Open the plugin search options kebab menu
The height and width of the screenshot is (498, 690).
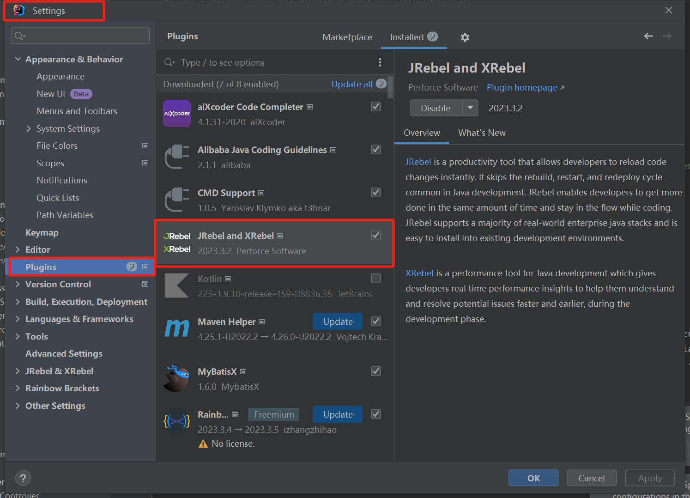(x=380, y=62)
